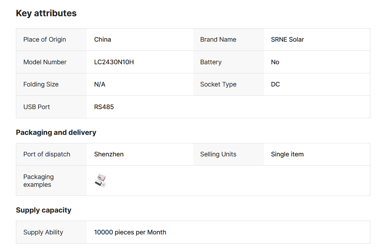Click the Supply capacity heading

coord(43,210)
